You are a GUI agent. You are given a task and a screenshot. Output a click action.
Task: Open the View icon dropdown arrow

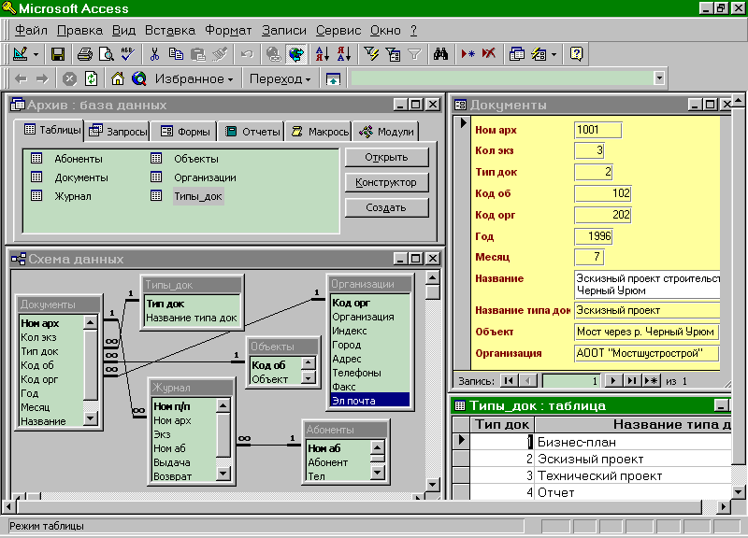pos(36,54)
